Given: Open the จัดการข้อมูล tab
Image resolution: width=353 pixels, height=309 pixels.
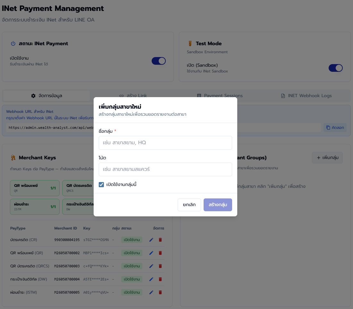Looking at the screenshot, I should [x=46, y=96].
